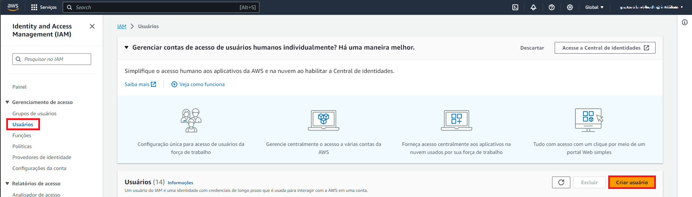Click the AWS logo home icon
Viewport: 692px width, 197px height.
point(13,7)
